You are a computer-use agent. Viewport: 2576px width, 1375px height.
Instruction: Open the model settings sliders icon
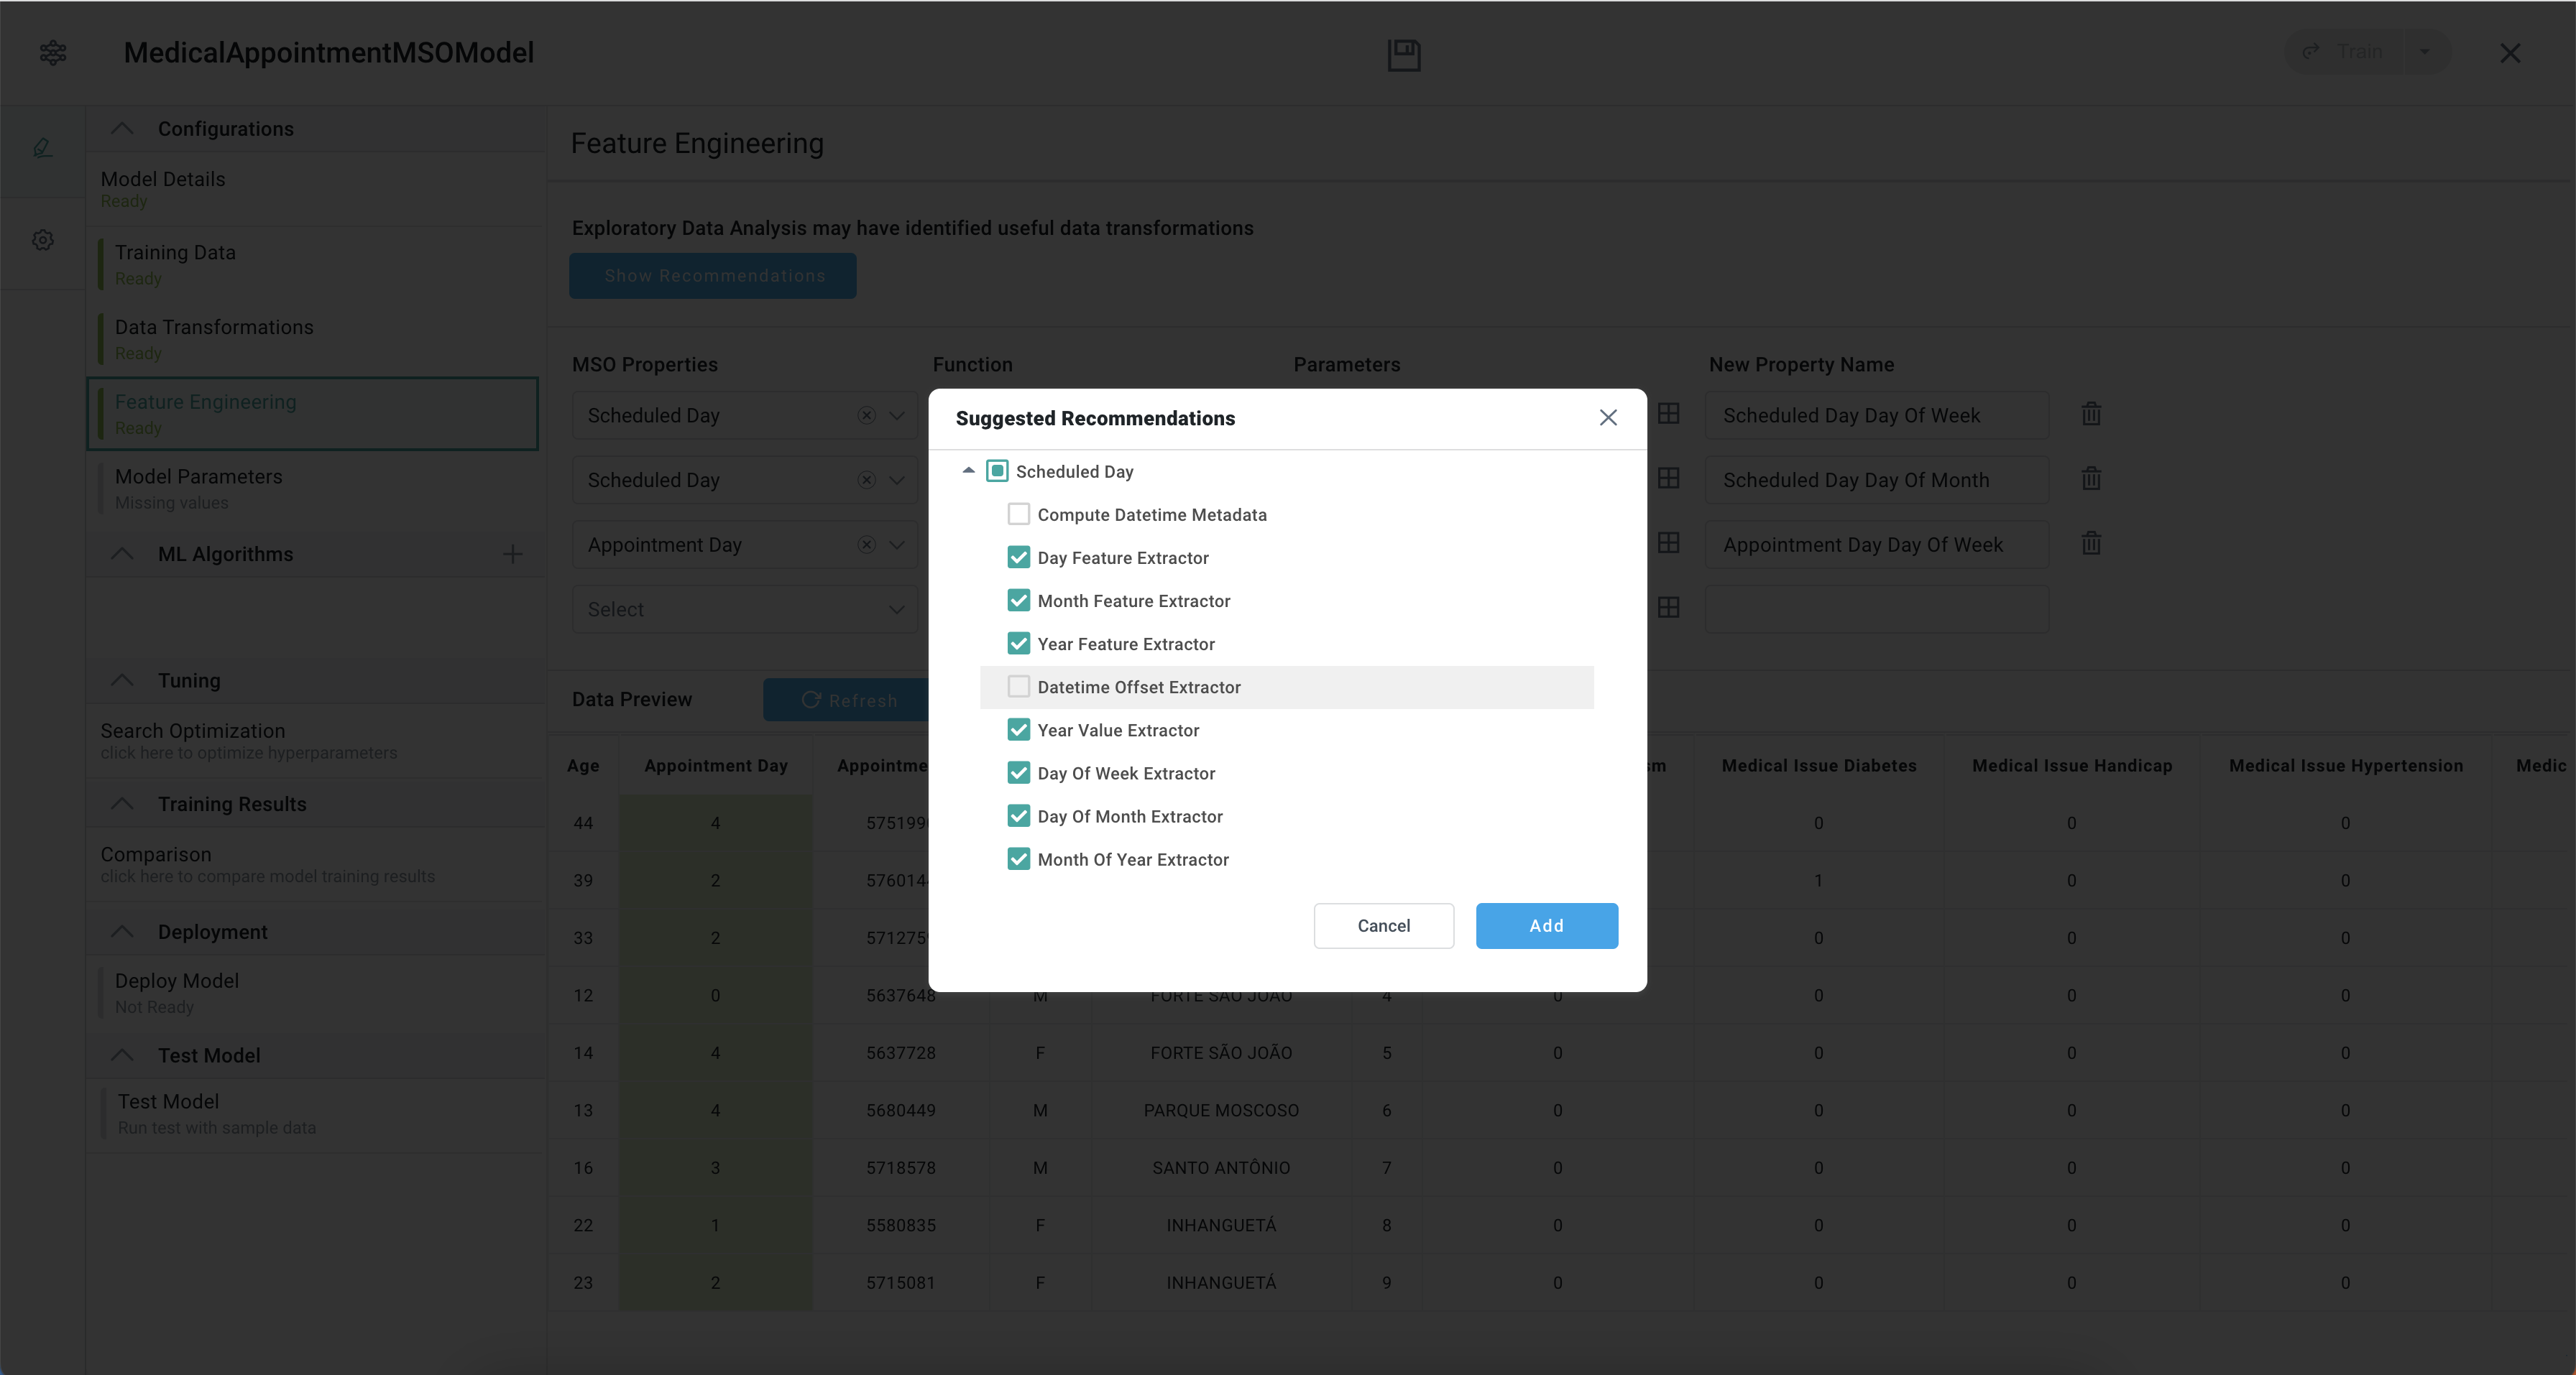coord(53,53)
